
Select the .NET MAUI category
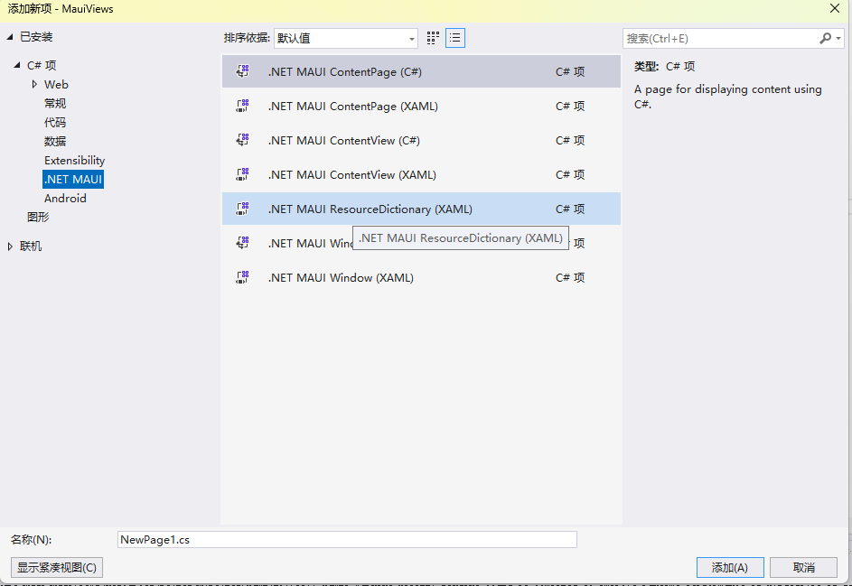pos(73,179)
